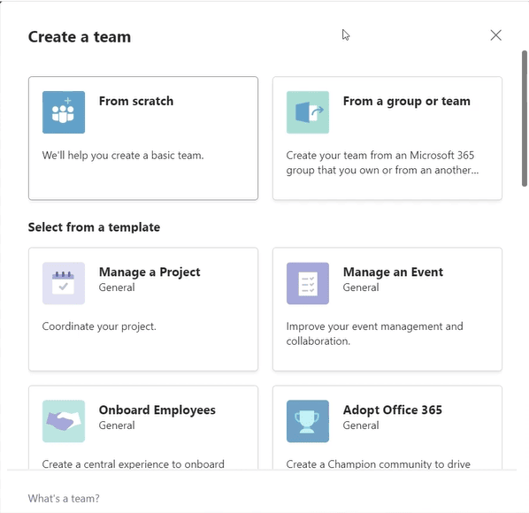This screenshot has height=513, width=529.
Task: Click the dialog's vertical scrollbar thumb
Action: (x=525, y=119)
